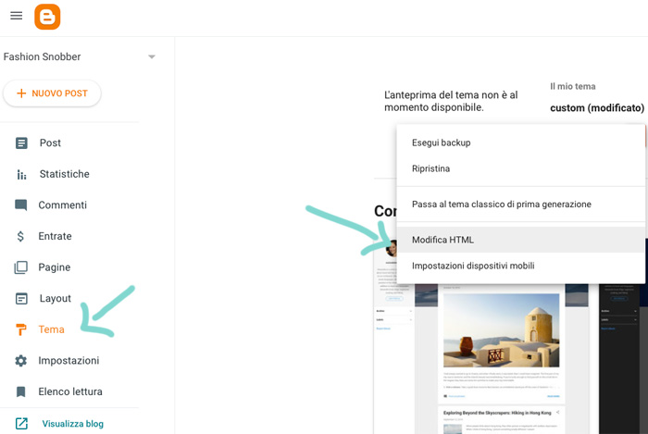Screen dimensions: 648x434
Task: Go to Commenti section
Action: click(62, 205)
